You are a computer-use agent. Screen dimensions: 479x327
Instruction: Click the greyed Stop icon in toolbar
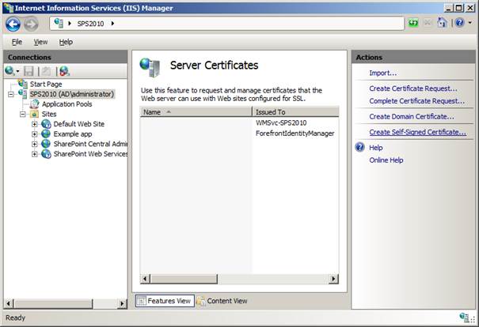point(428,23)
